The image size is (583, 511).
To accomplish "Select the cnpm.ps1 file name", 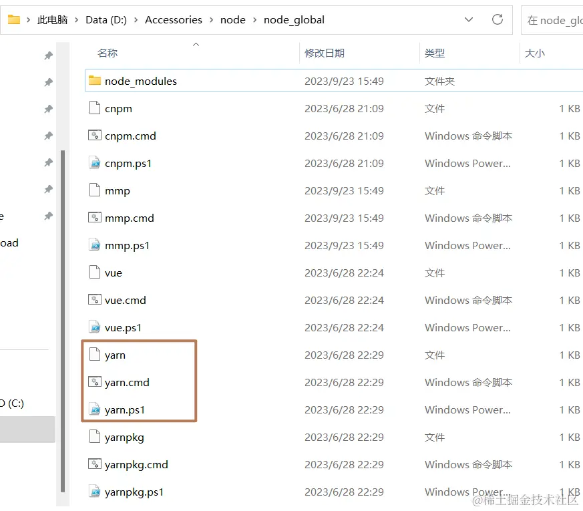I will point(128,164).
